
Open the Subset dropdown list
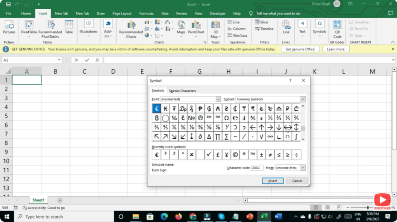pos(302,100)
